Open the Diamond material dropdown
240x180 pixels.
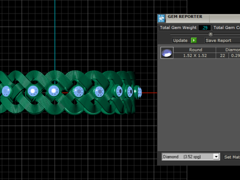190,156
